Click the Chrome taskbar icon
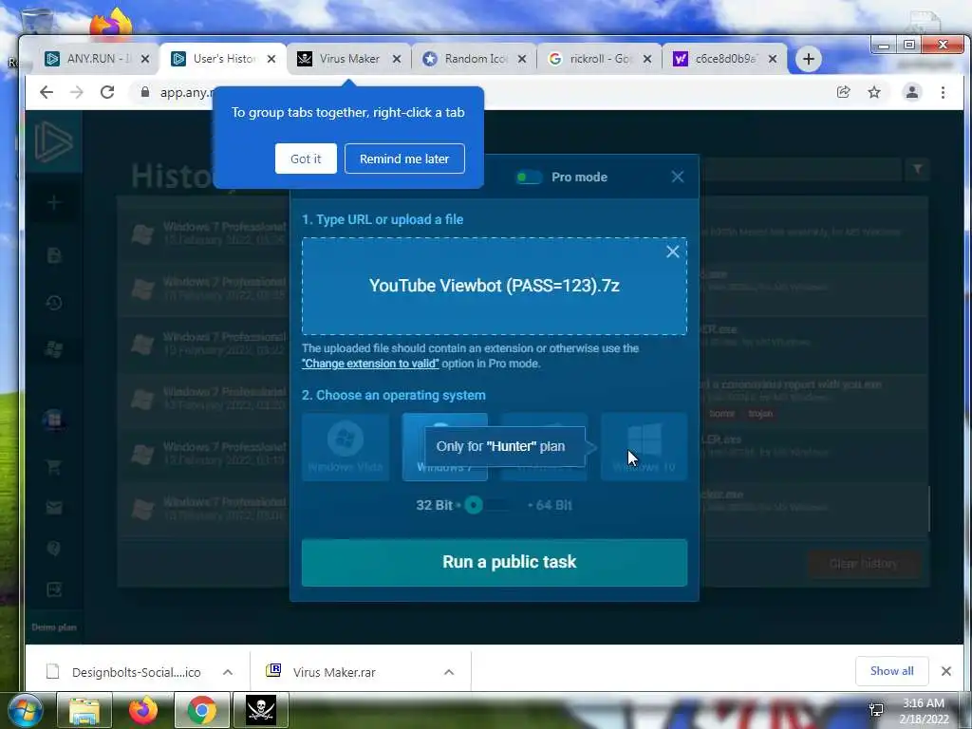The width and height of the screenshot is (972, 729). (x=202, y=710)
